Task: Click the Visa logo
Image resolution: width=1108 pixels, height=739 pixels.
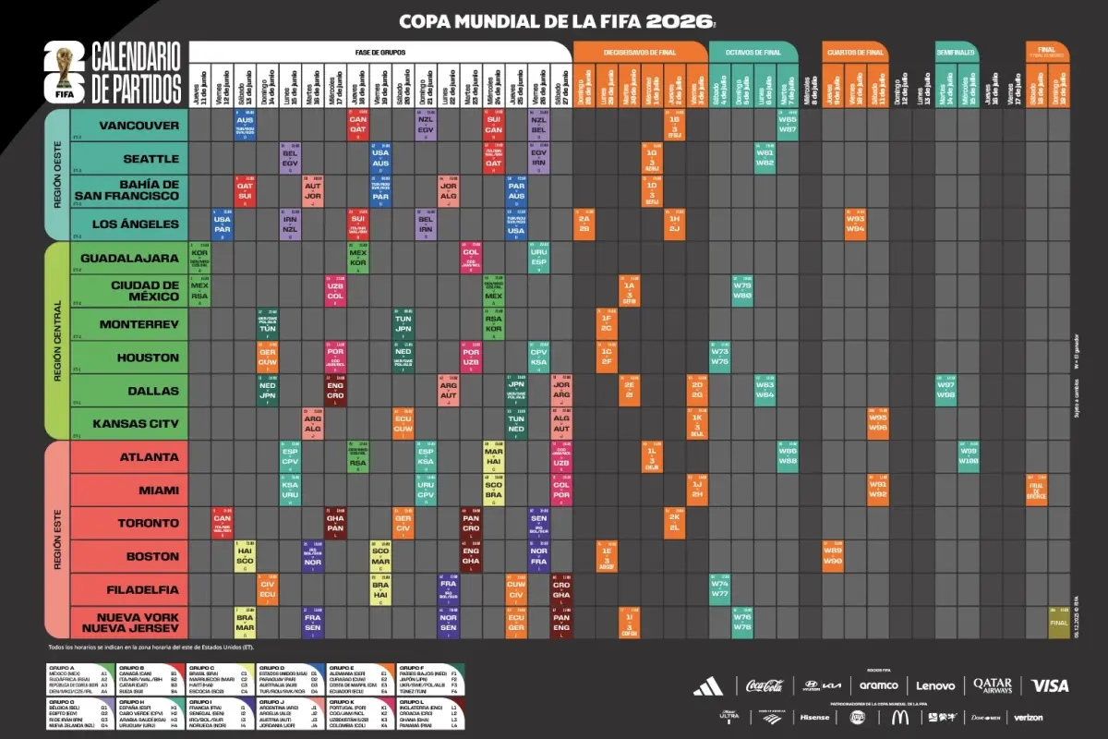Action: (1050, 685)
